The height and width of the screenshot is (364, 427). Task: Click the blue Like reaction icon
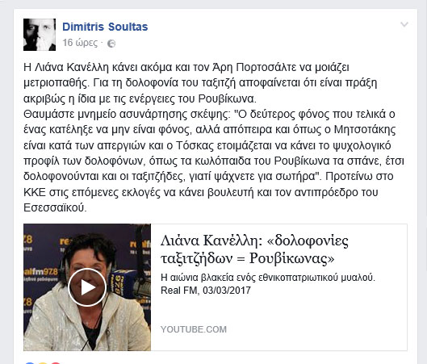pyautogui.click(x=29, y=363)
